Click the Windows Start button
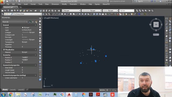This screenshot has width=172, height=97. tap(3, 95)
